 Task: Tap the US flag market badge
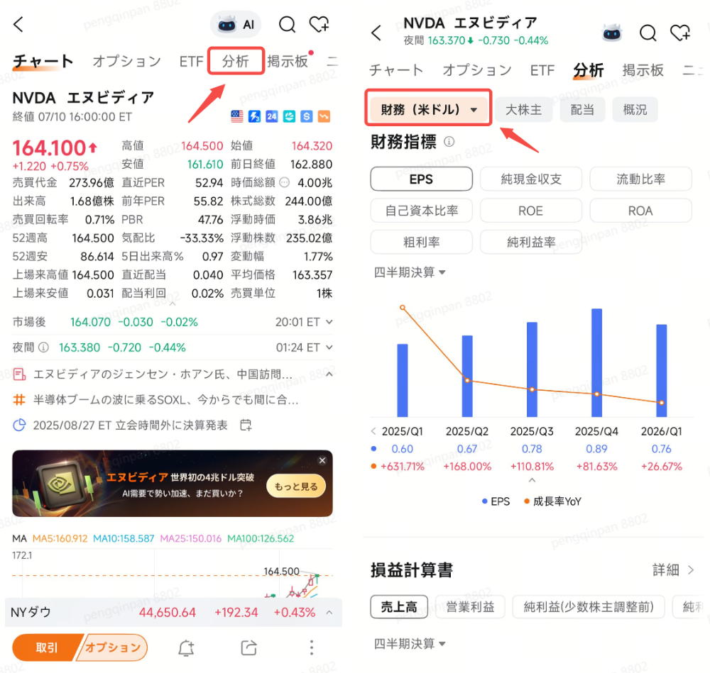[x=237, y=117]
